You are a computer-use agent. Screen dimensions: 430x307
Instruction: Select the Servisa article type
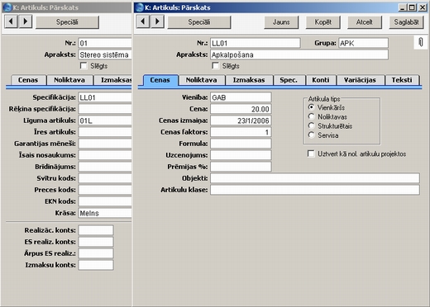point(311,135)
